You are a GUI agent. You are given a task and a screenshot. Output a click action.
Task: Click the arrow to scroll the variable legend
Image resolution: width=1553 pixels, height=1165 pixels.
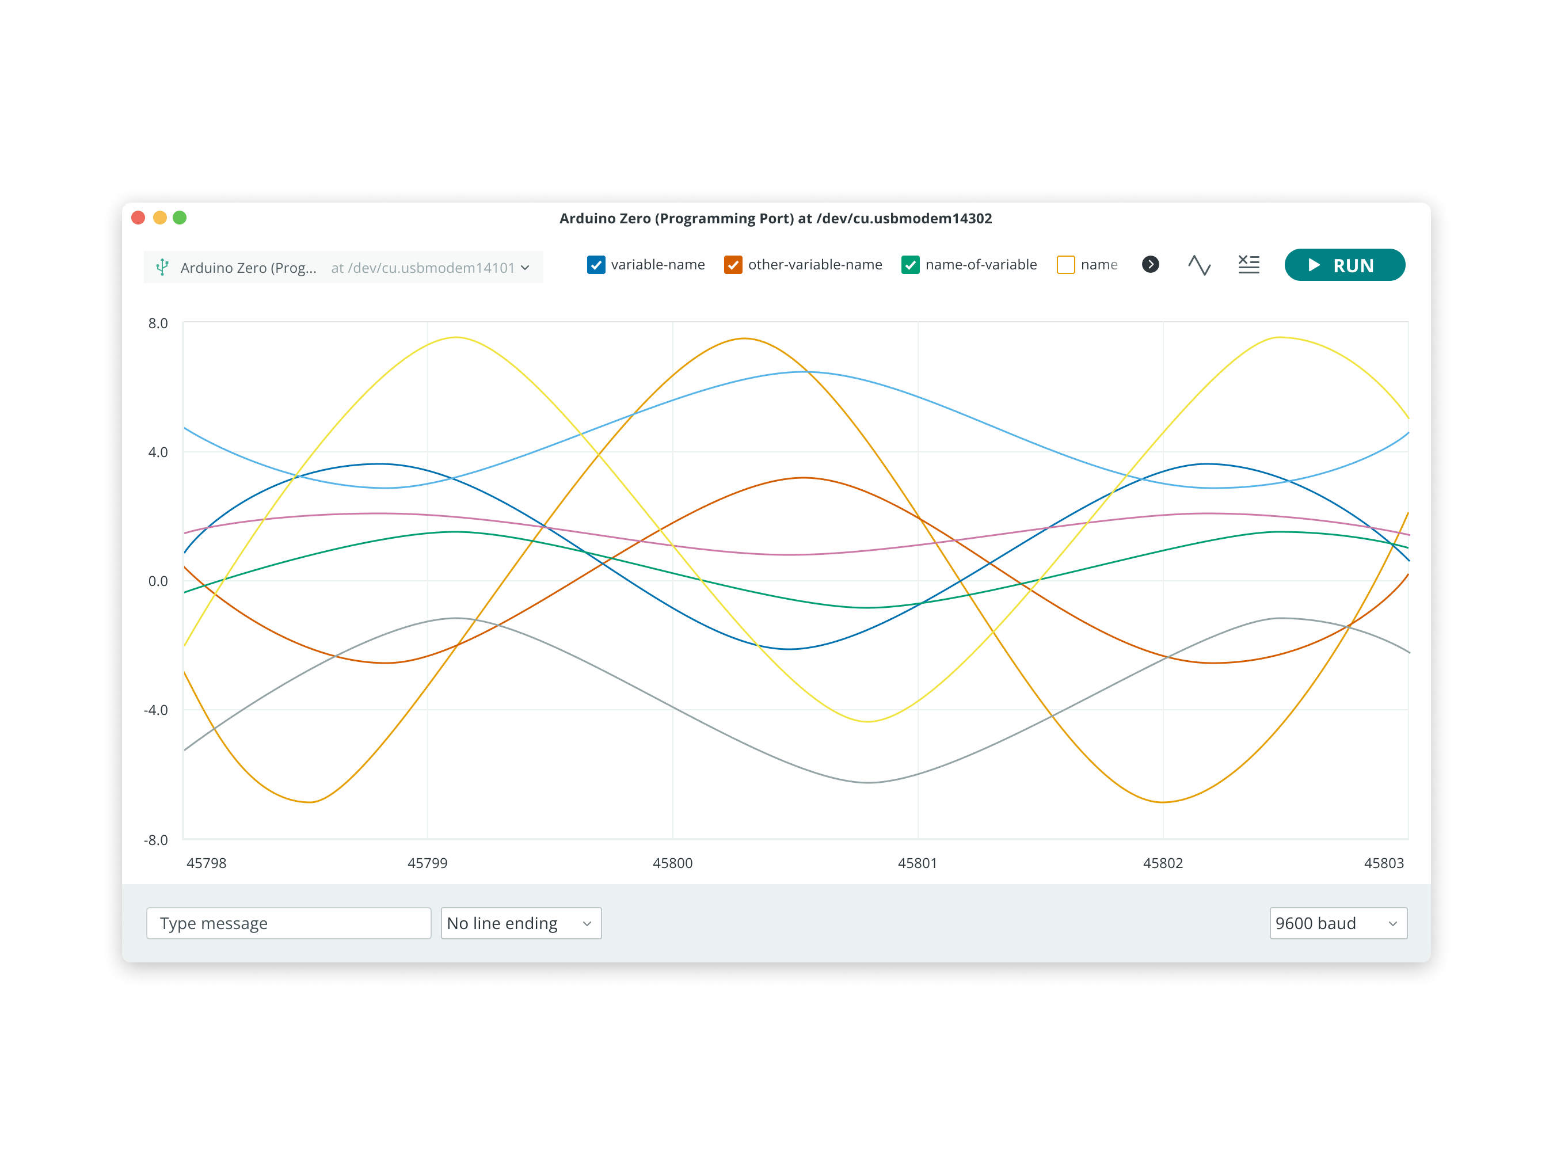pyautogui.click(x=1150, y=265)
